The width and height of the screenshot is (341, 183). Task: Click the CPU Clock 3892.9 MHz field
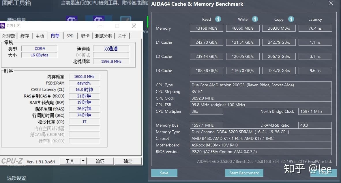(261, 98)
